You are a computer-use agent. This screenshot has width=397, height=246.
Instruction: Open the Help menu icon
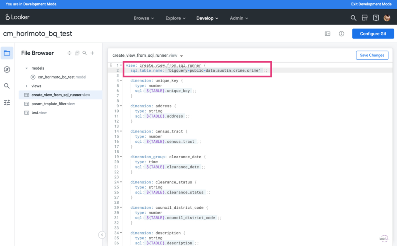pos(376,18)
